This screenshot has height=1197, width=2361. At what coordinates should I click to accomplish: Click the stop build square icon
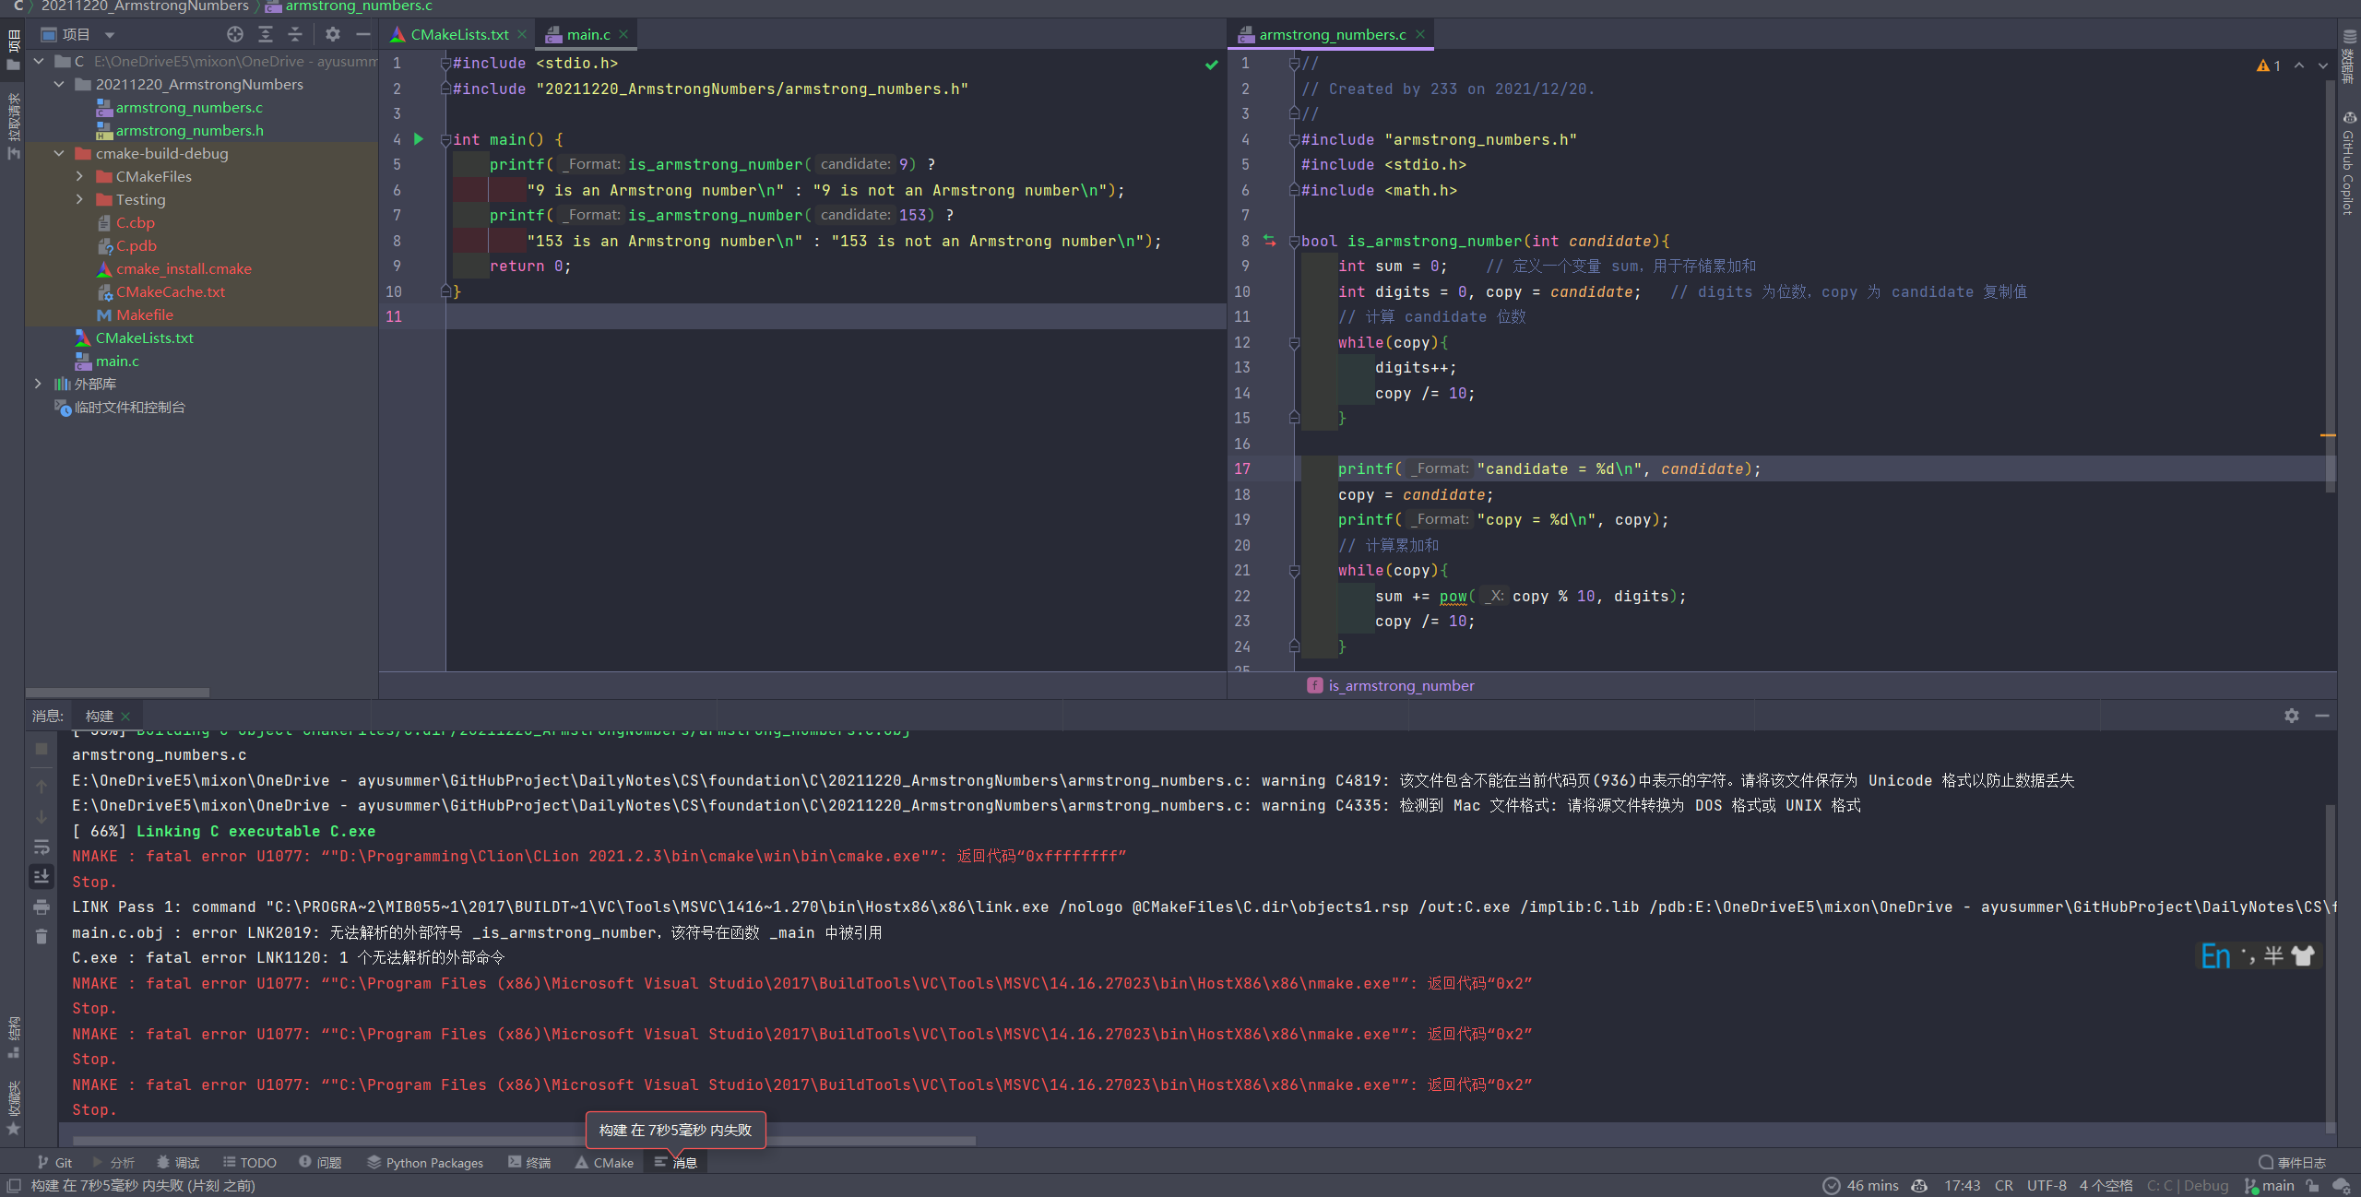click(x=42, y=749)
